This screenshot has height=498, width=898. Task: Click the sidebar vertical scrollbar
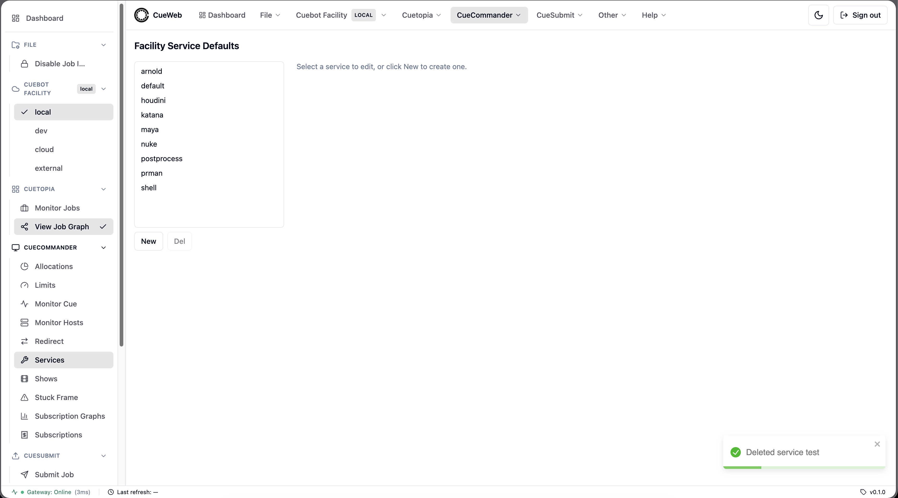(x=121, y=175)
